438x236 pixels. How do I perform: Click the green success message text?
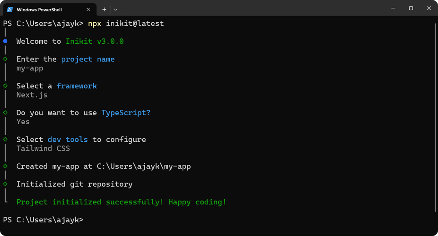coord(121,202)
